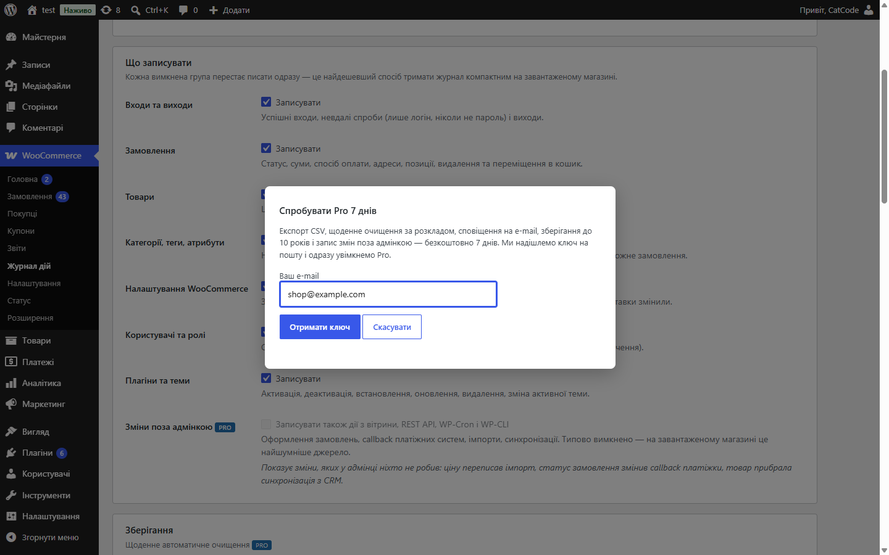Click Користувачі та ролі row label

click(x=165, y=335)
